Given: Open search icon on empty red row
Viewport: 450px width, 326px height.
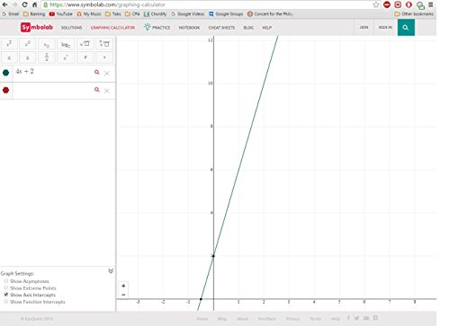Looking at the screenshot, I should coord(96,90).
